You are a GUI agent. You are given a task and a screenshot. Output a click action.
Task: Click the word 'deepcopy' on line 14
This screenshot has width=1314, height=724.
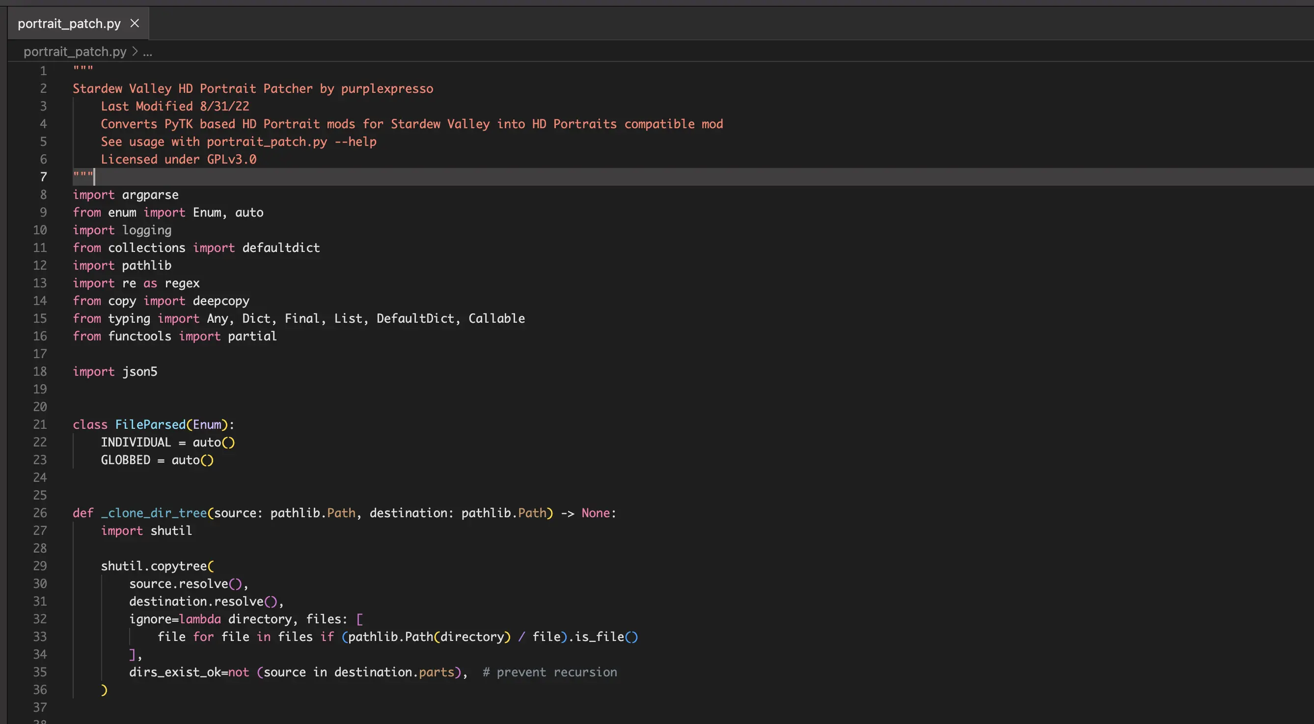click(x=221, y=301)
